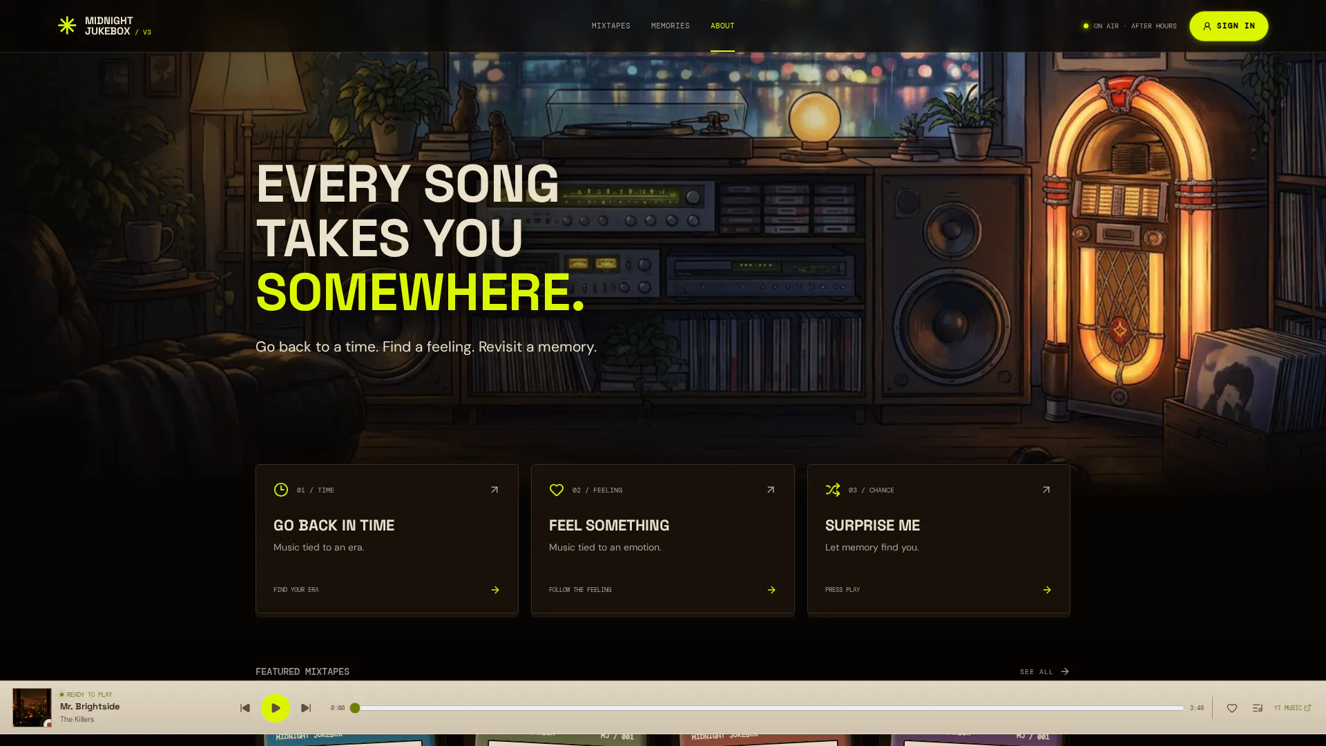Click the playback progress slider
This screenshot has height=746, width=1326.
point(767,708)
